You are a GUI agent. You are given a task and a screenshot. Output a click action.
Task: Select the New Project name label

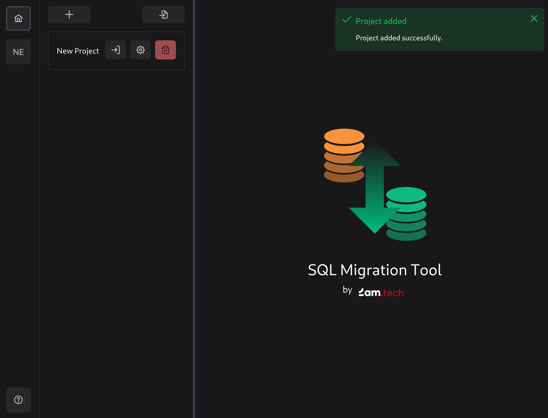78,51
